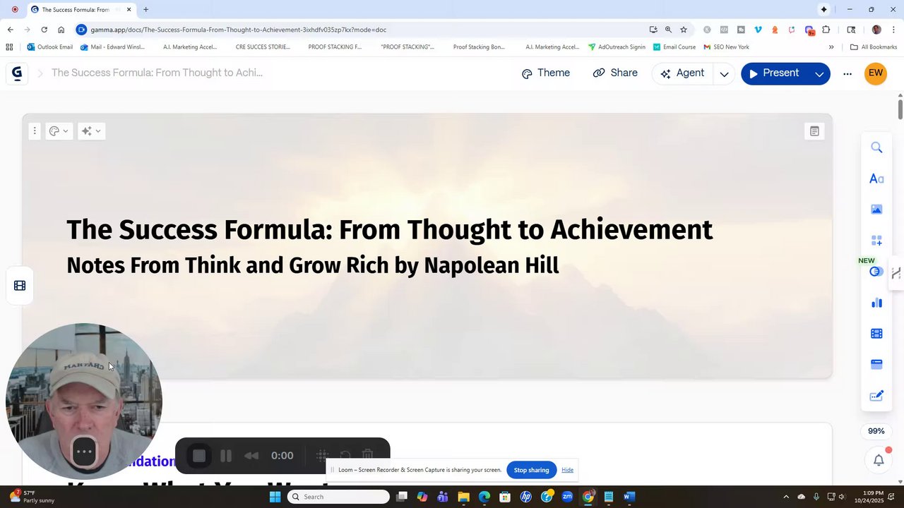Open the more options ellipsis in the header
This screenshot has width=904, height=508.
click(847, 74)
